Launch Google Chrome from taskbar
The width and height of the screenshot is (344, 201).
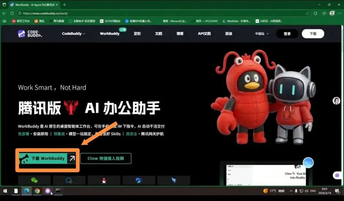37,191
